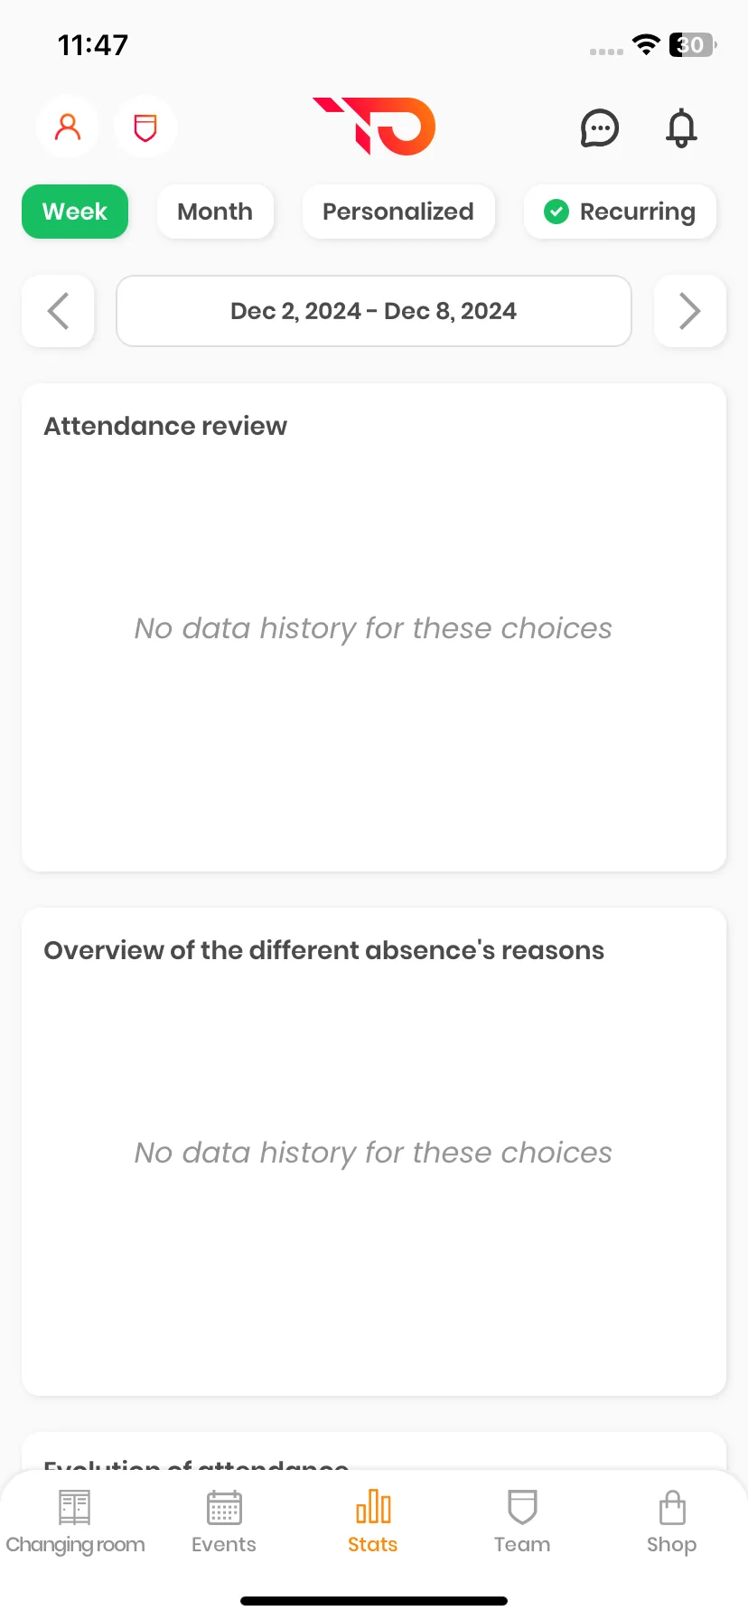The height and width of the screenshot is (1620, 748).
Task: Go to previous week with left chevron
Action: pyautogui.click(x=58, y=311)
